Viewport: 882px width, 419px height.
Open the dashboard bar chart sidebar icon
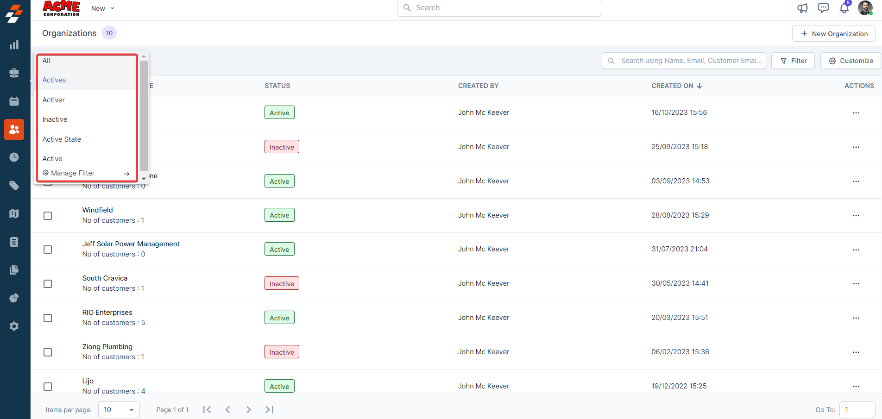pos(14,45)
